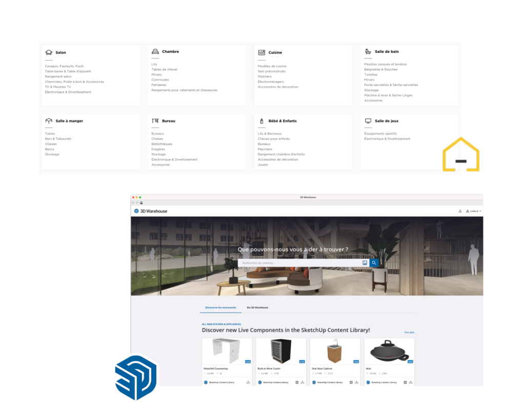525x420 pixels.
Task: Go forward with the 3D Warehouse forward arrow
Action: click(x=137, y=203)
